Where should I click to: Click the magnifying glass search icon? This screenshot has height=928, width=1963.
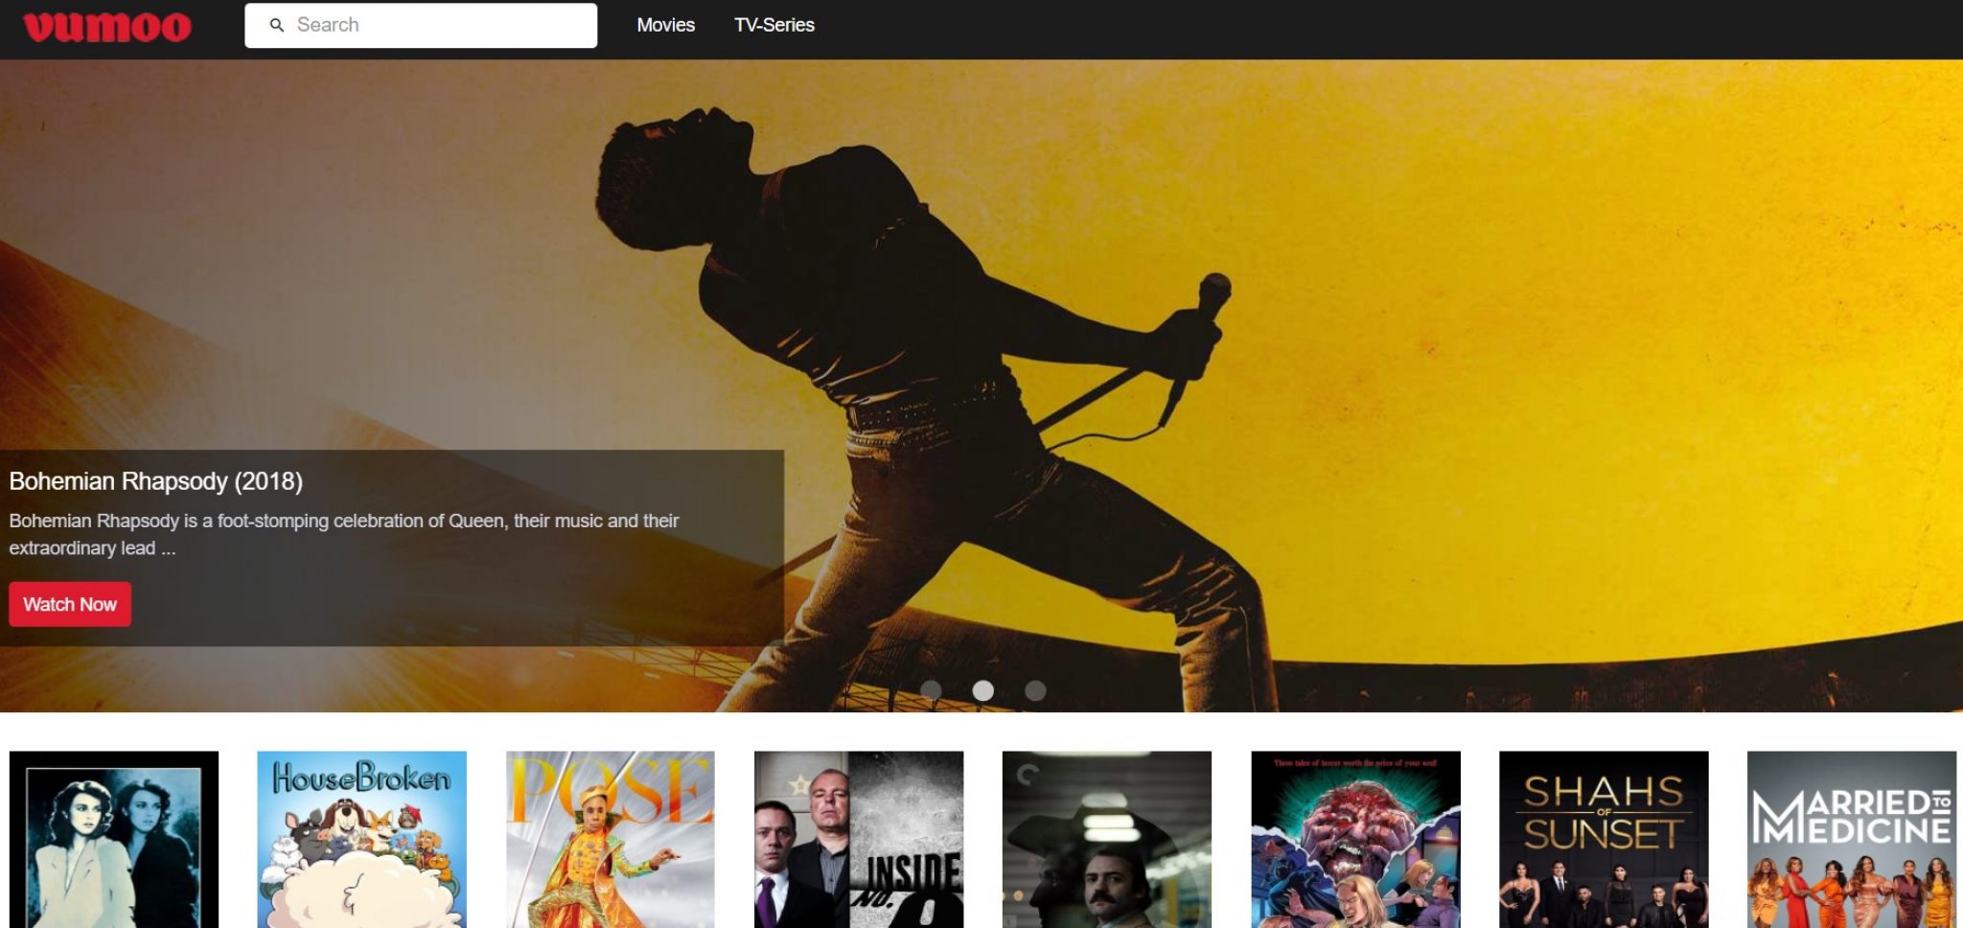coord(277,25)
